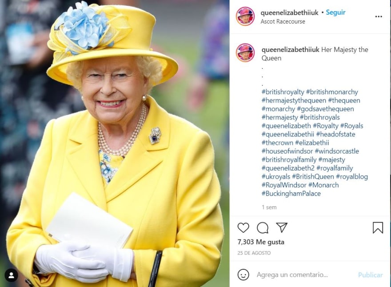This screenshot has height=287, width=391.
Task: Click the Publicar button
Action: (370, 275)
